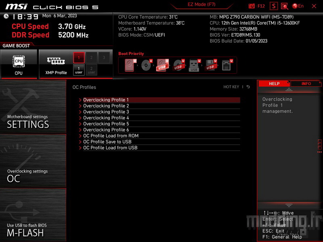Select OC Profile Load from ROM

161,136
